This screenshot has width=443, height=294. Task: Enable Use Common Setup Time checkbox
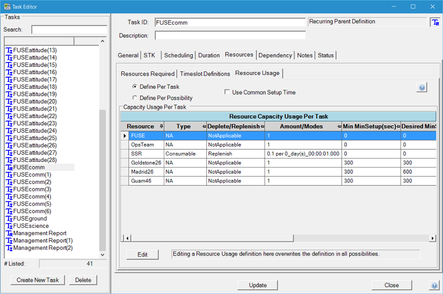coord(227,93)
